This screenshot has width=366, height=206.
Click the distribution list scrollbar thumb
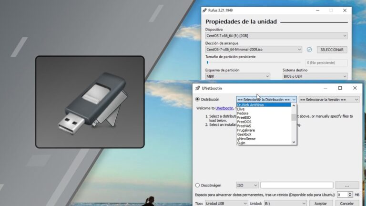[x=294, y=117]
